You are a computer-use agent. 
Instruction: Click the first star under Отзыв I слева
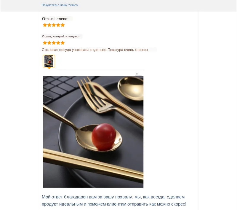coord(45,25)
